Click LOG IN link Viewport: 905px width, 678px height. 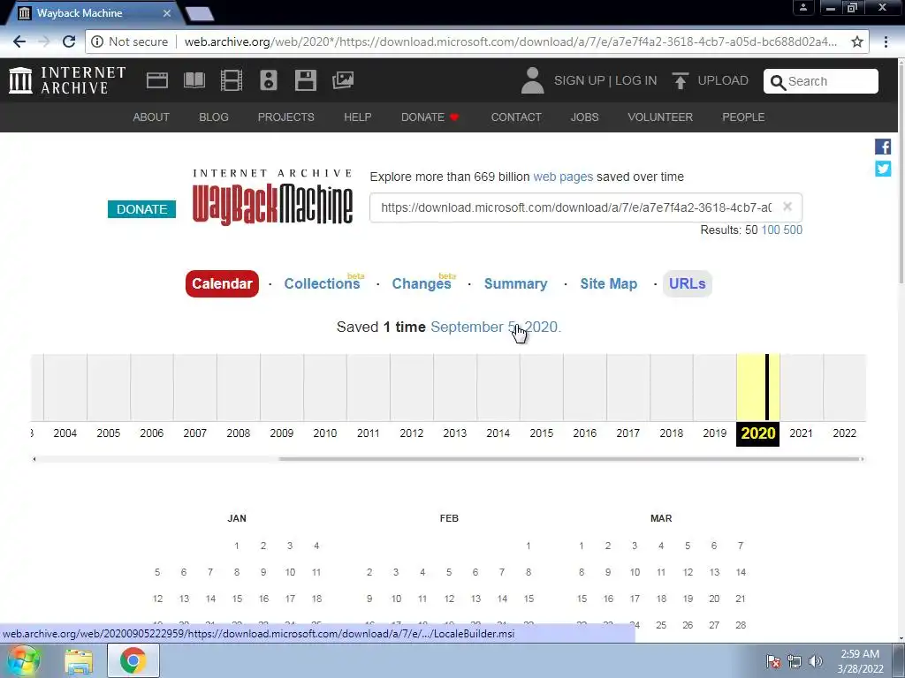pos(635,80)
